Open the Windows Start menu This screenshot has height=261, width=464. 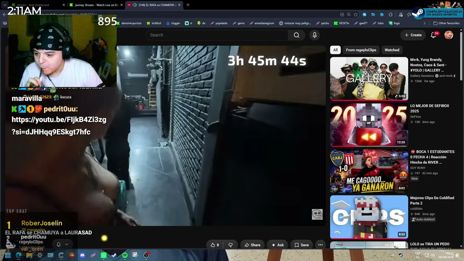pos(8,255)
